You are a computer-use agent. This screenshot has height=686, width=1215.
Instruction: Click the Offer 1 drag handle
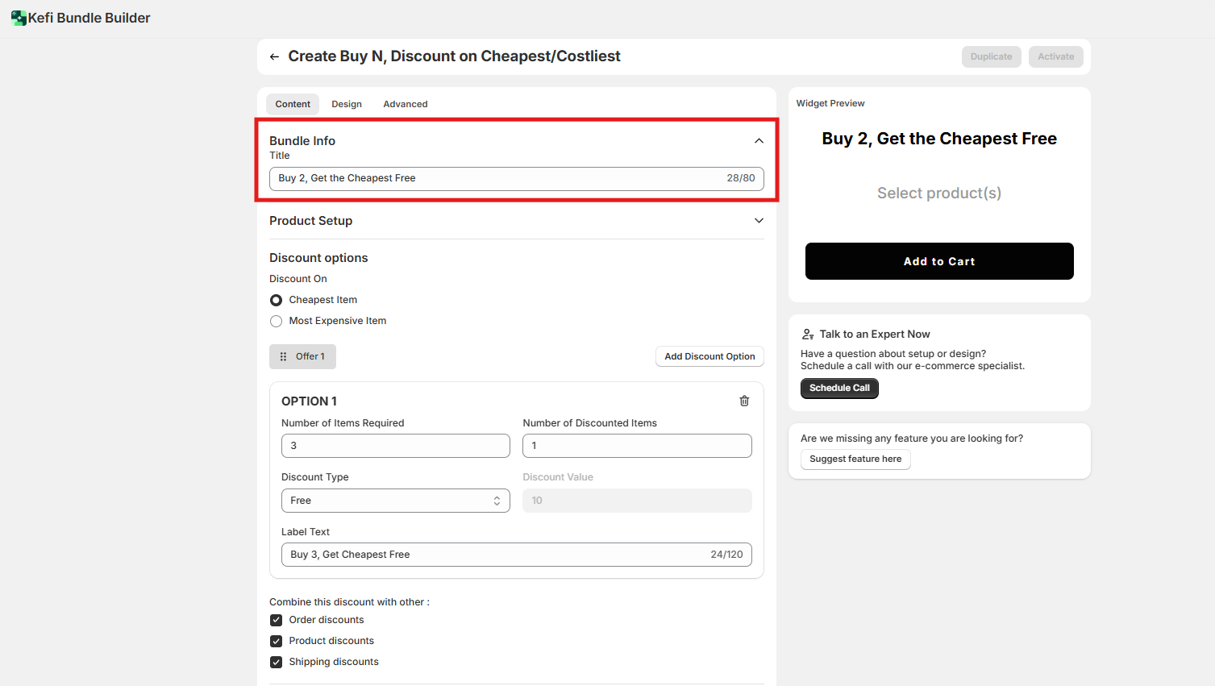point(283,356)
